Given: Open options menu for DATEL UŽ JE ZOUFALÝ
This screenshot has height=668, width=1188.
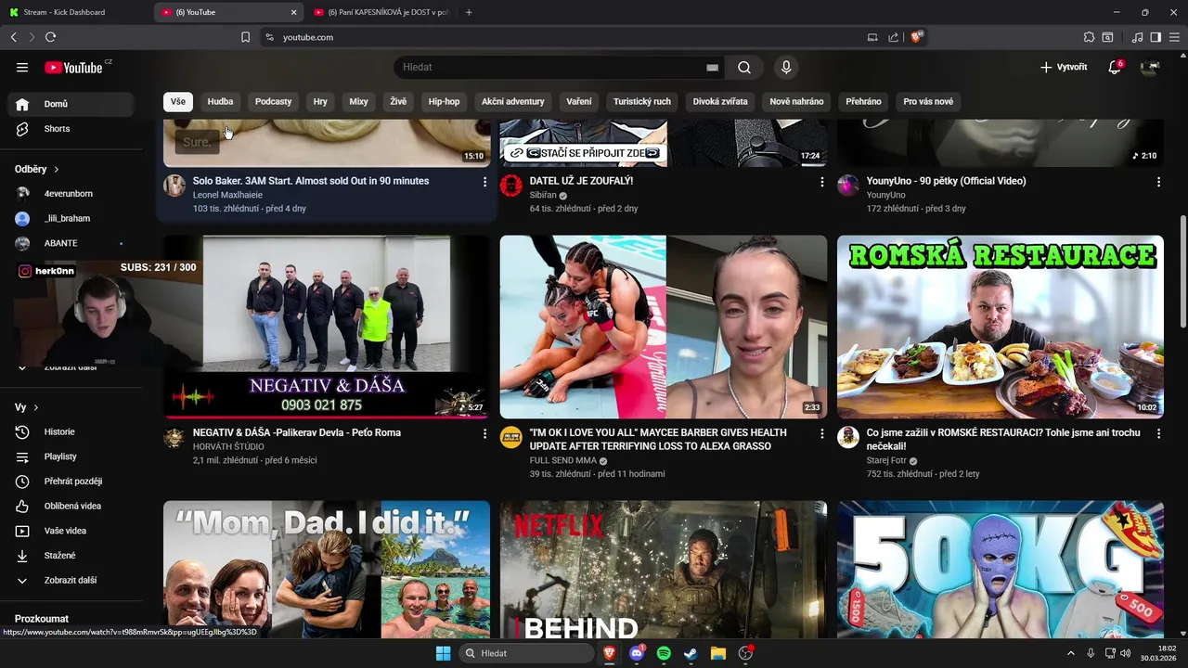Looking at the screenshot, I should click(x=821, y=182).
